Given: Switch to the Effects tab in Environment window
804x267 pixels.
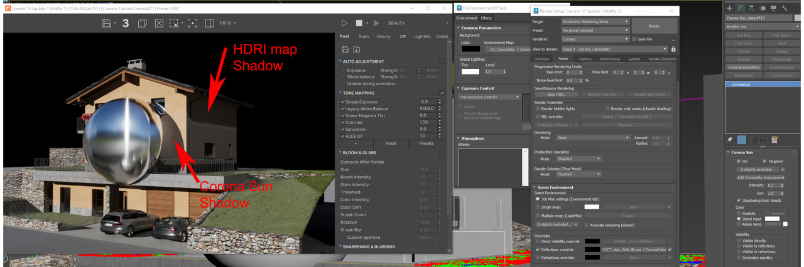Looking at the screenshot, I should tap(486, 18).
